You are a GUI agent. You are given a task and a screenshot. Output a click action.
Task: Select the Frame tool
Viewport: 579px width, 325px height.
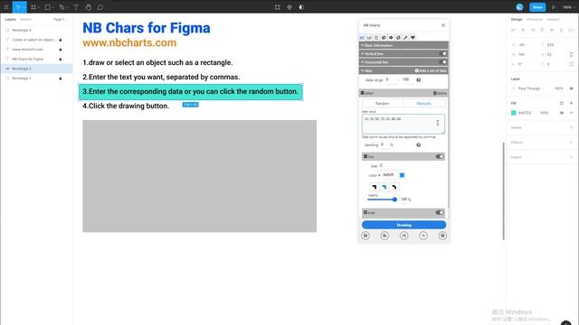(33, 7)
